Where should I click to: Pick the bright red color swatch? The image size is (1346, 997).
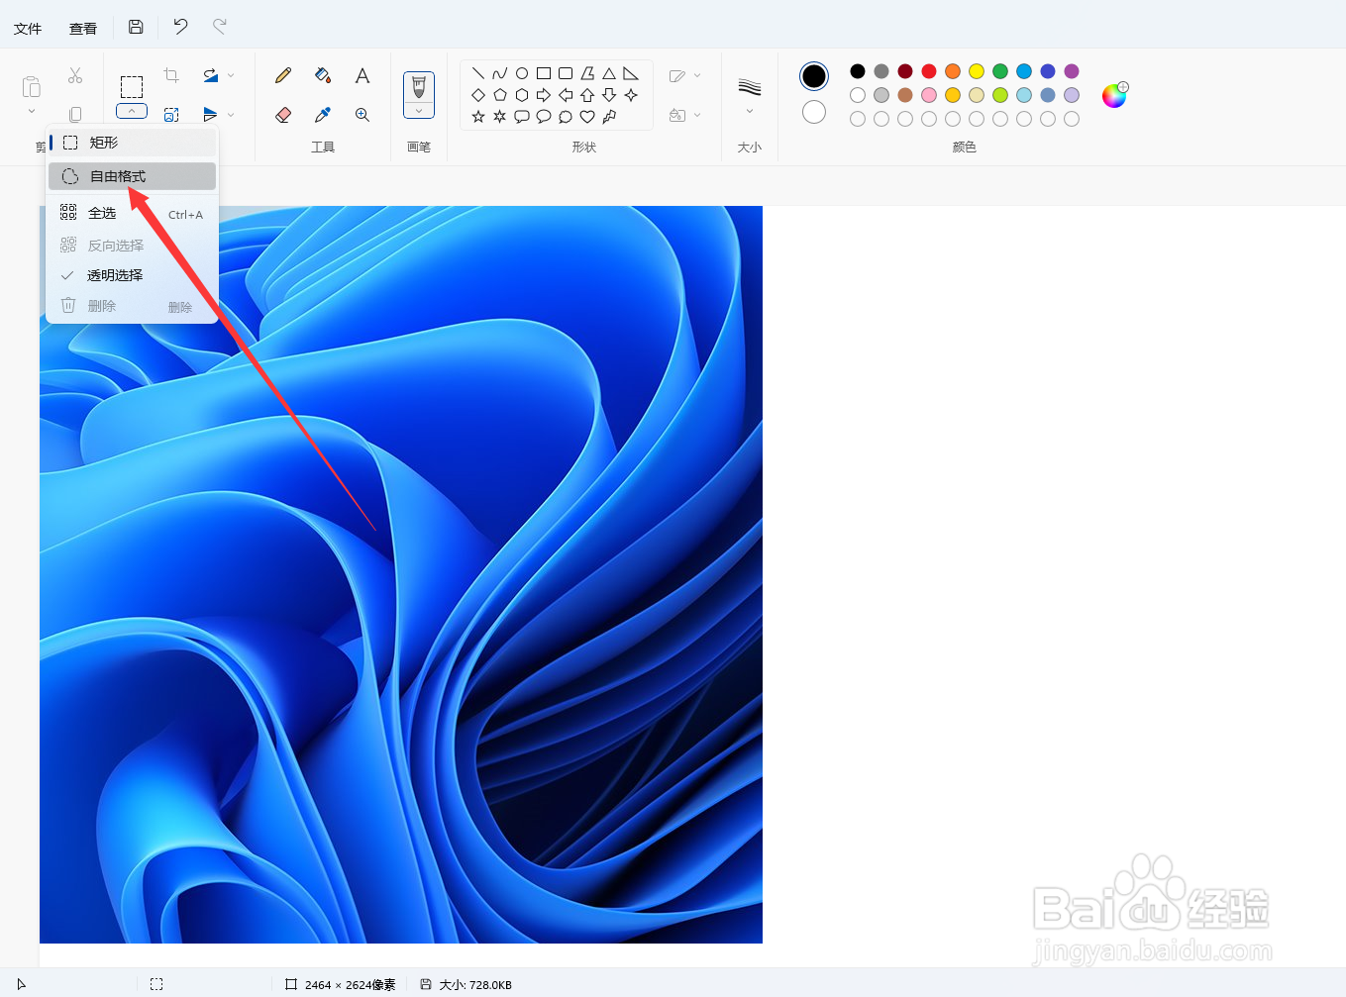[929, 71]
